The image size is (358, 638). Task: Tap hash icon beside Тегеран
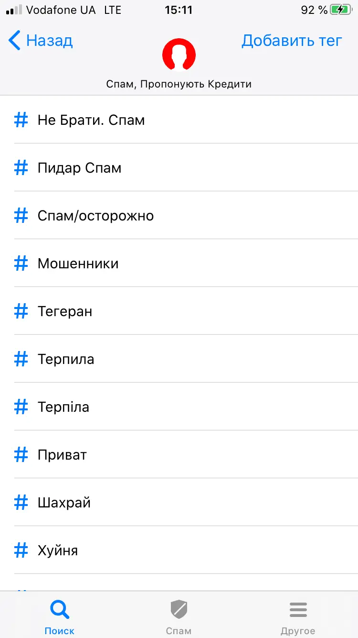(21, 311)
